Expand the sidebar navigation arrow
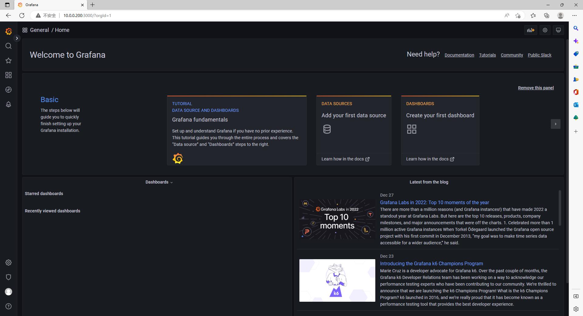Viewport: 583px width, 316px height. pos(17,38)
